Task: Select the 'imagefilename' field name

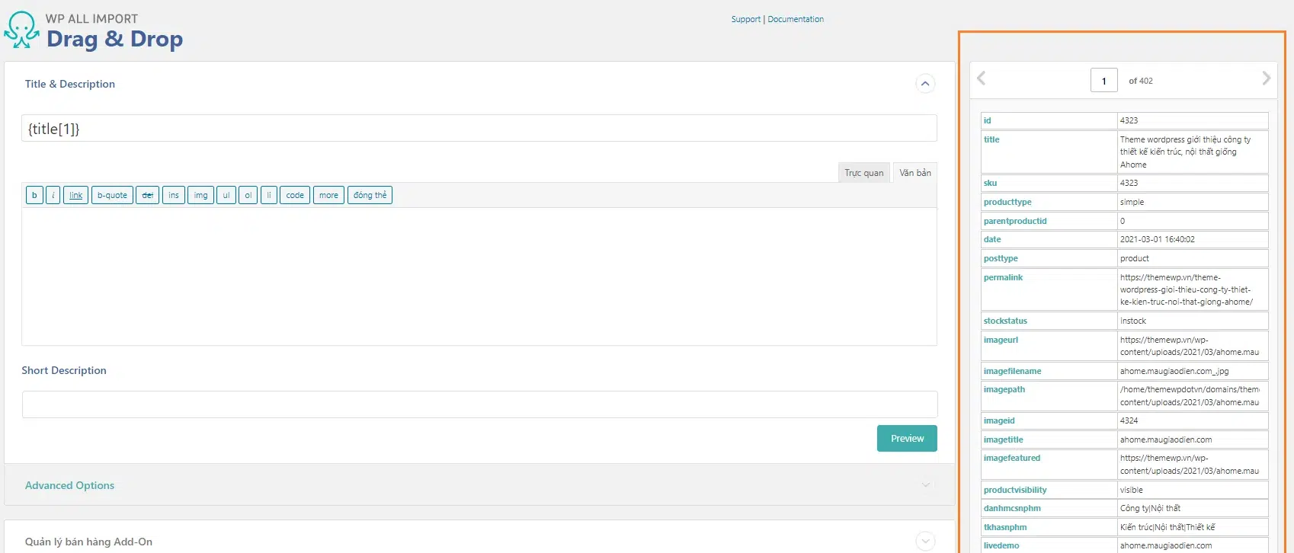Action: point(1012,371)
